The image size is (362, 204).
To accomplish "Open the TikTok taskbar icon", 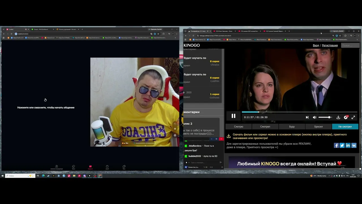I will 69,176.
